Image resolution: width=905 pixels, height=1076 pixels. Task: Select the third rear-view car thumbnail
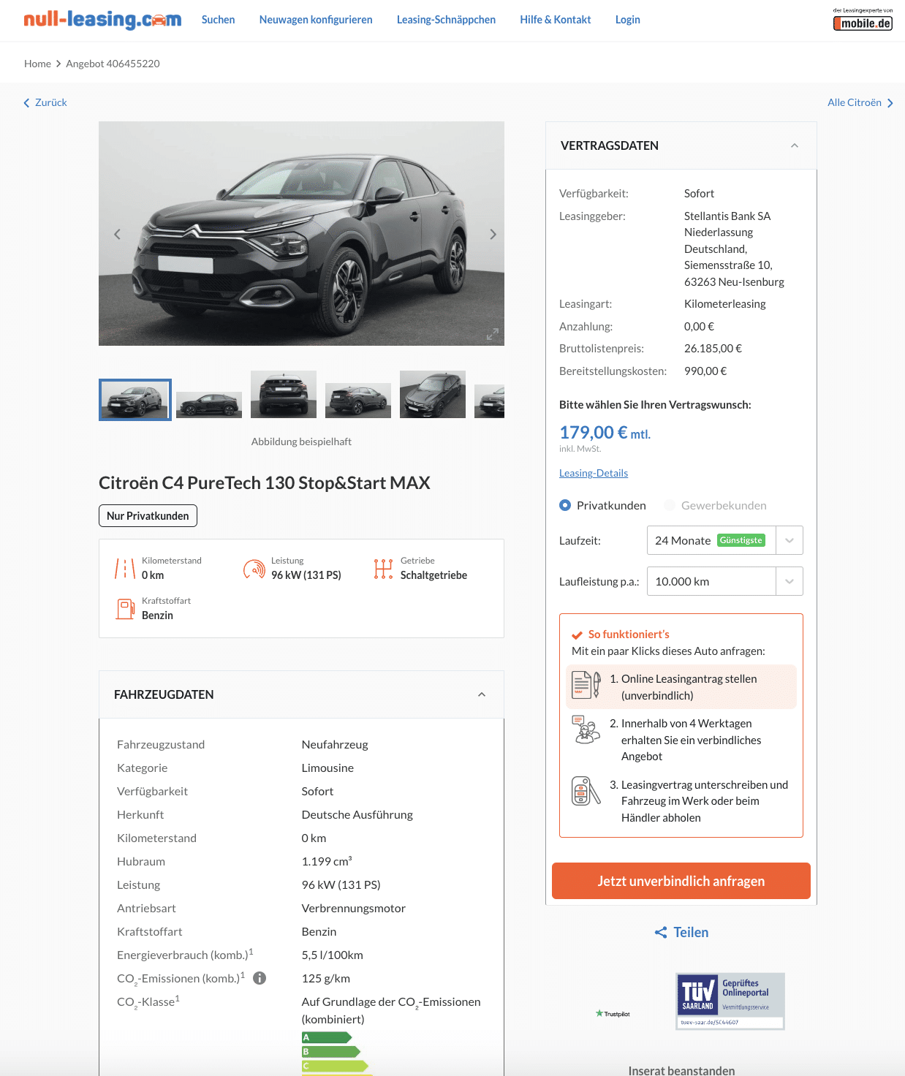point(284,395)
